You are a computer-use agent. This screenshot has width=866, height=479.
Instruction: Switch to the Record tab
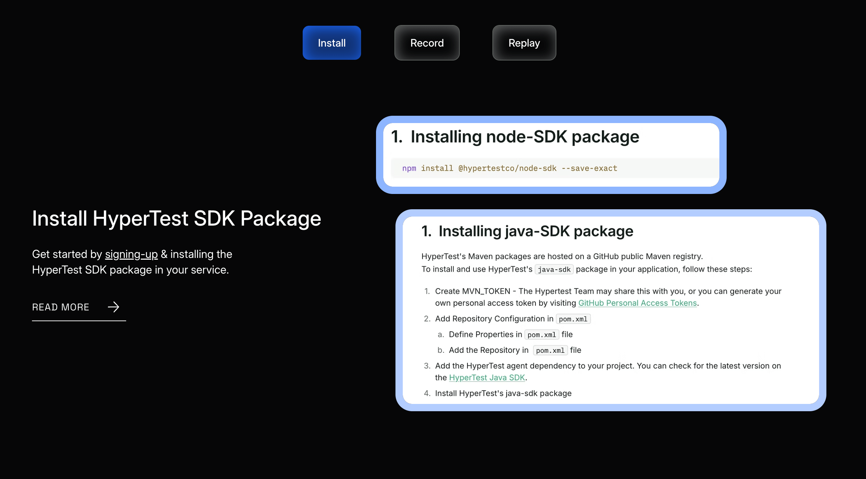[427, 42]
